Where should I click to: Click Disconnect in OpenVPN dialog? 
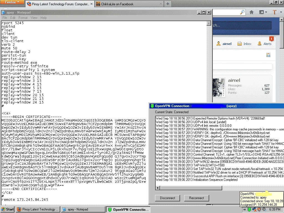(168, 198)
